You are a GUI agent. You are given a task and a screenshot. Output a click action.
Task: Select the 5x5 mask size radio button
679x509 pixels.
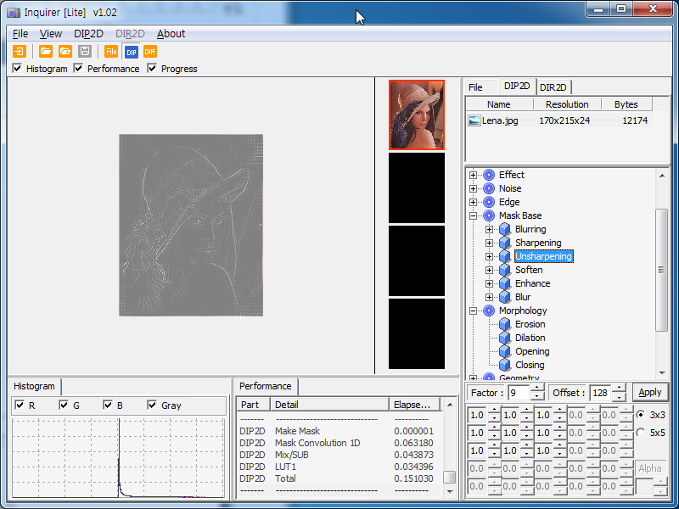640,433
